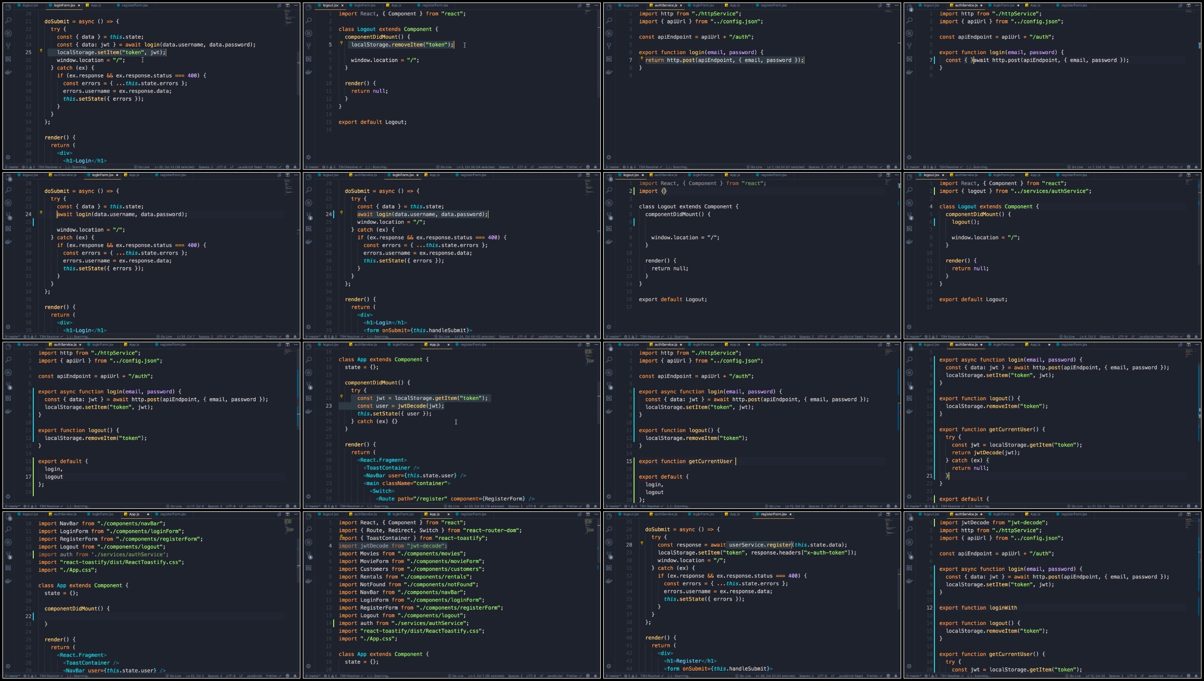Split editor in the registerForm.jsx editor window
The width and height of the screenshot is (1204, 681).
point(888,514)
